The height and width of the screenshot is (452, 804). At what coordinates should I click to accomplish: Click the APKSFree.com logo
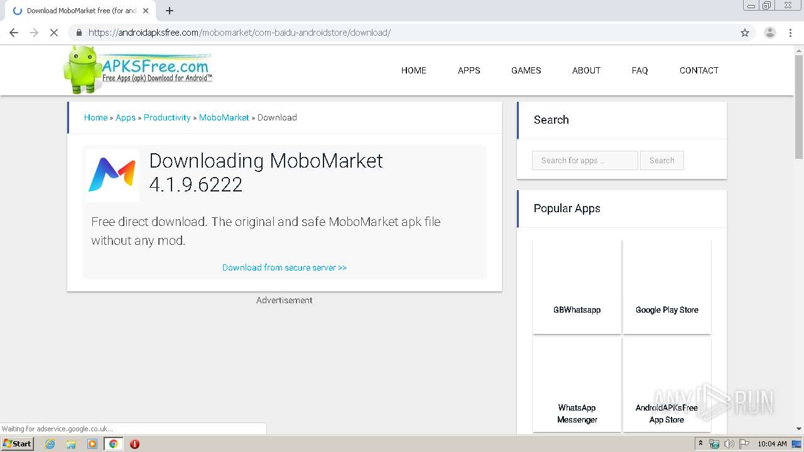(x=138, y=70)
